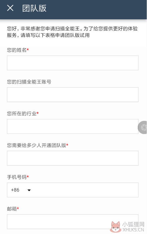This screenshot has width=147, height=234.
Task: Select the 邮箱 input field
Action: click(73, 222)
